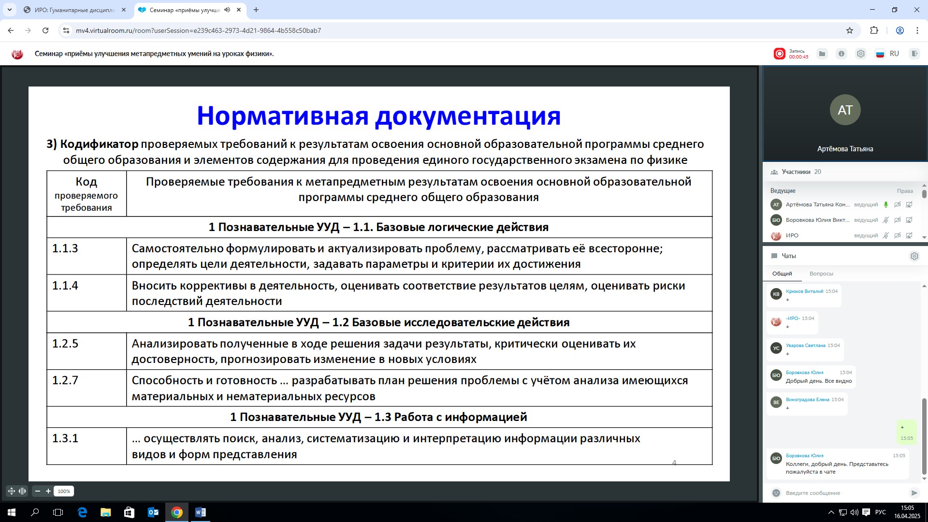The height and width of the screenshot is (522, 928).
Task: Open the emoji picker in chat input
Action: click(776, 493)
